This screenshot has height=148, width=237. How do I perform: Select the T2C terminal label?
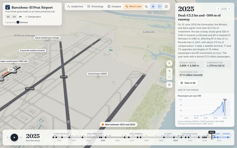(11, 70)
